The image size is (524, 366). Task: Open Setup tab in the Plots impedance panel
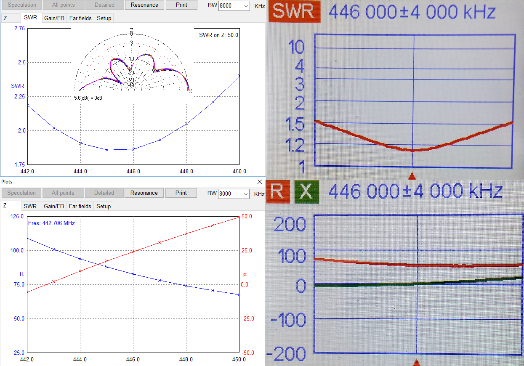coord(104,206)
